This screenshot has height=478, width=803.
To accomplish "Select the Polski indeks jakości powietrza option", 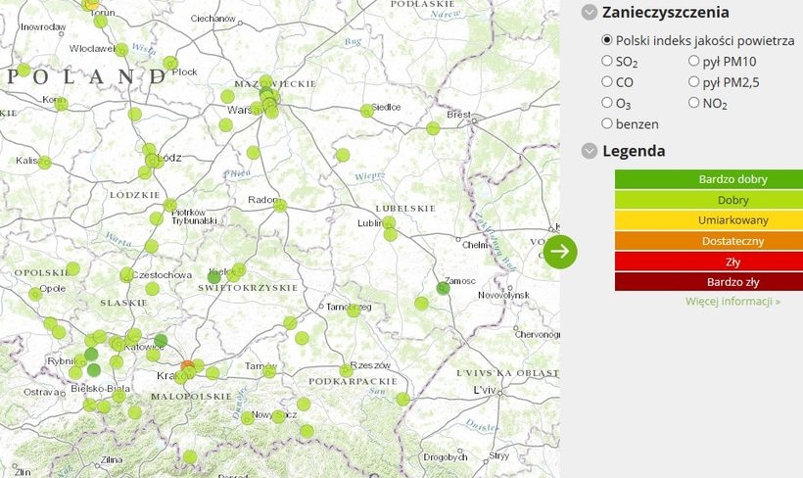I will [607, 40].
